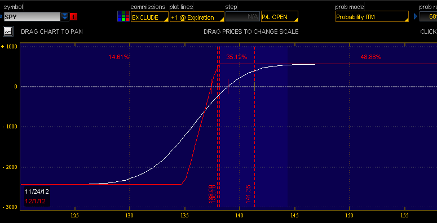Viewport: 437px width, 223px height.
Task: Click the 0 value on the P/L axis
Action: [x=16, y=87]
